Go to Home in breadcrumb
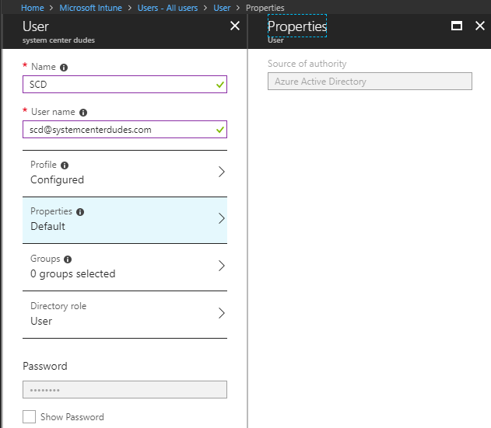The width and height of the screenshot is (491, 428). point(32,8)
